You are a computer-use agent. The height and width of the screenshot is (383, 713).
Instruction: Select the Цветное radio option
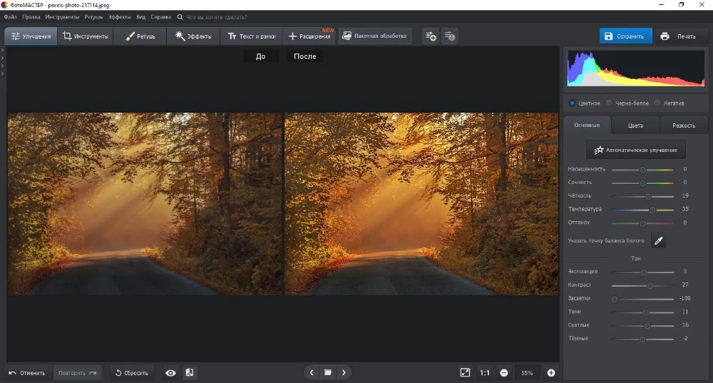click(x=573, y=103)
